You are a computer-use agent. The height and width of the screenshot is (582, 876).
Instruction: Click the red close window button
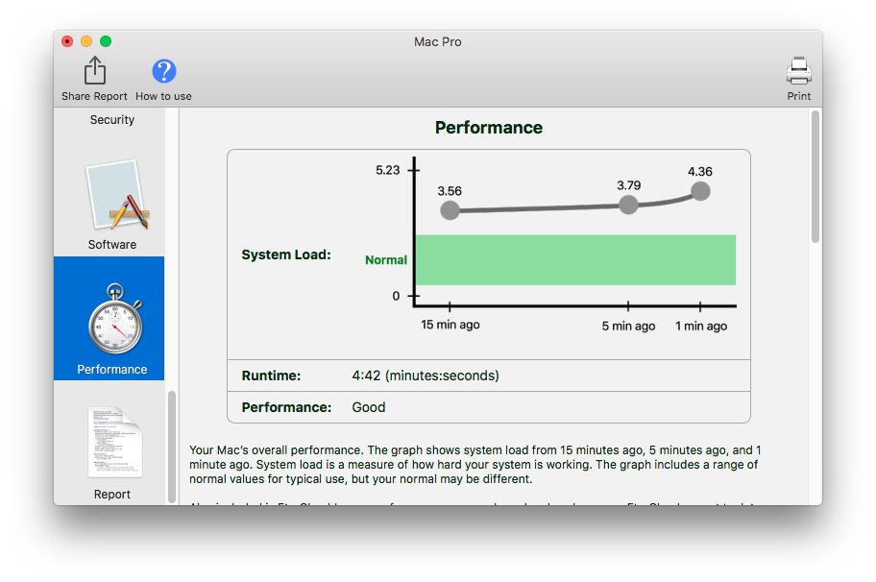point(67,41)
